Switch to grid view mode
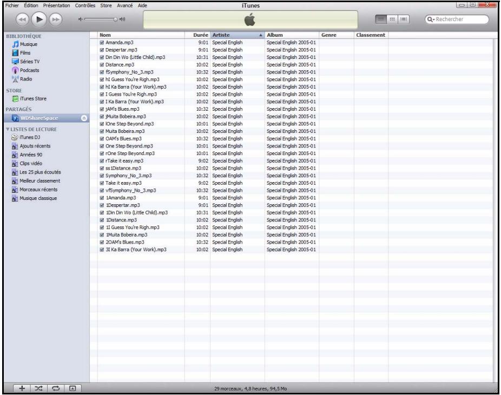The image size is (501, 395). click(x=392, y=19)
